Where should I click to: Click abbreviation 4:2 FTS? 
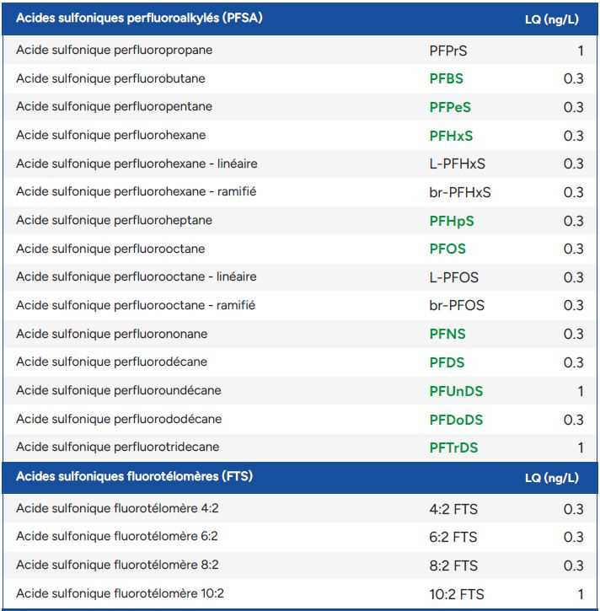[x=453, y=509]
